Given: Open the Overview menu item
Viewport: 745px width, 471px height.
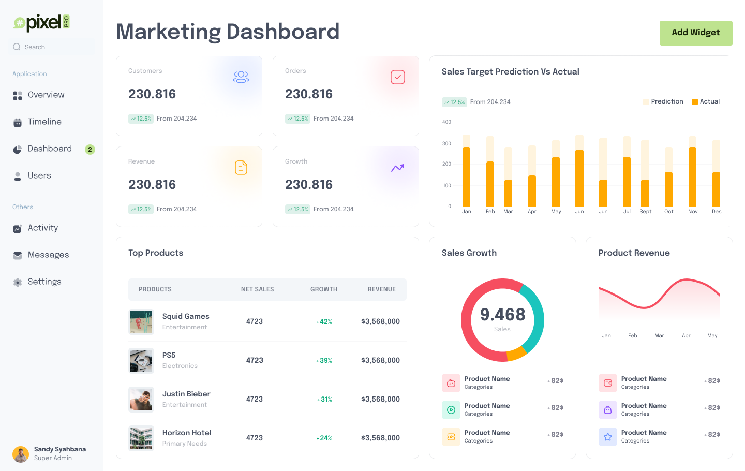Looking at the screenshot, I should pyautogui.click(x=46, y=95).
